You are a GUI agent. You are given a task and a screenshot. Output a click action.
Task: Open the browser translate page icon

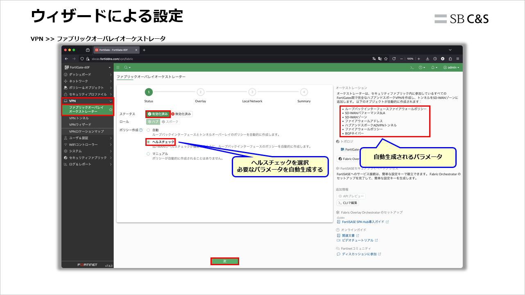(374, 58)
